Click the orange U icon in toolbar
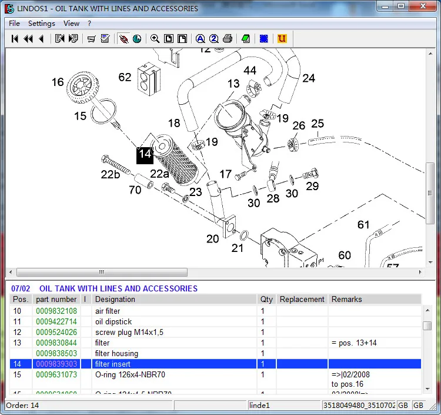Viewport: 441px width, 415px height. click(x=282, y=39)
